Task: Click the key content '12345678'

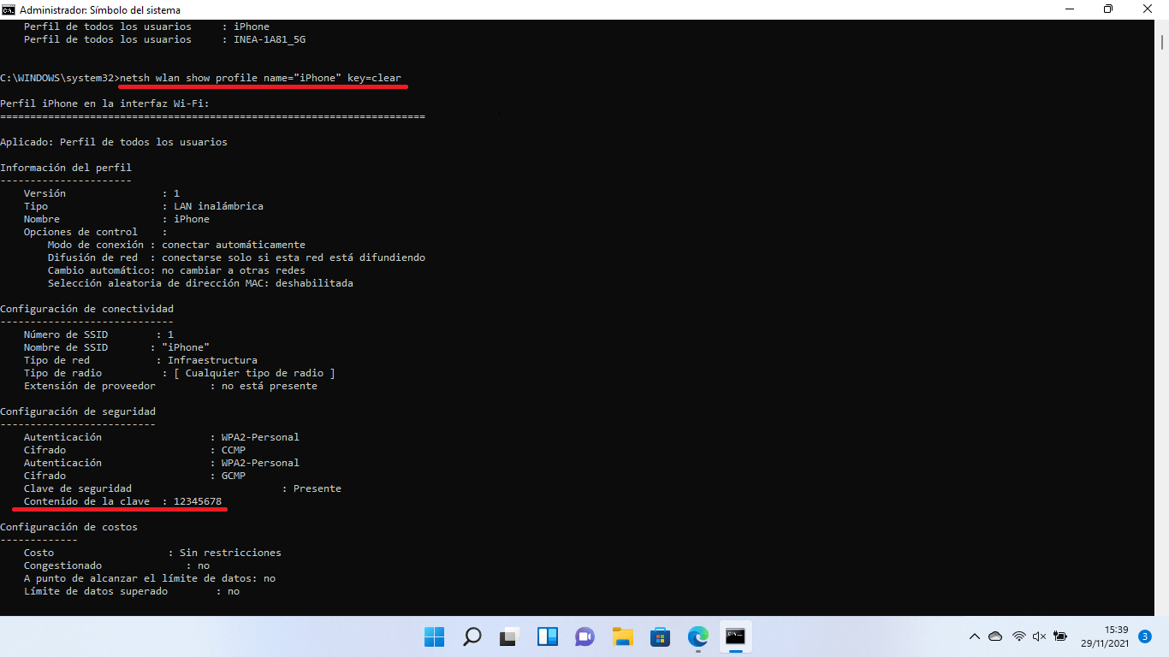Action: click(x=198, y=501)
